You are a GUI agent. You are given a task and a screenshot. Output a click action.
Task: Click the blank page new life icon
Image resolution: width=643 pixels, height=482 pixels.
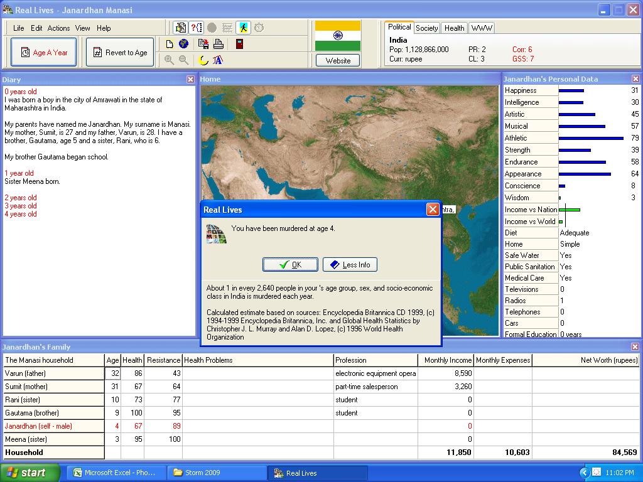click(x=170, y=44)
